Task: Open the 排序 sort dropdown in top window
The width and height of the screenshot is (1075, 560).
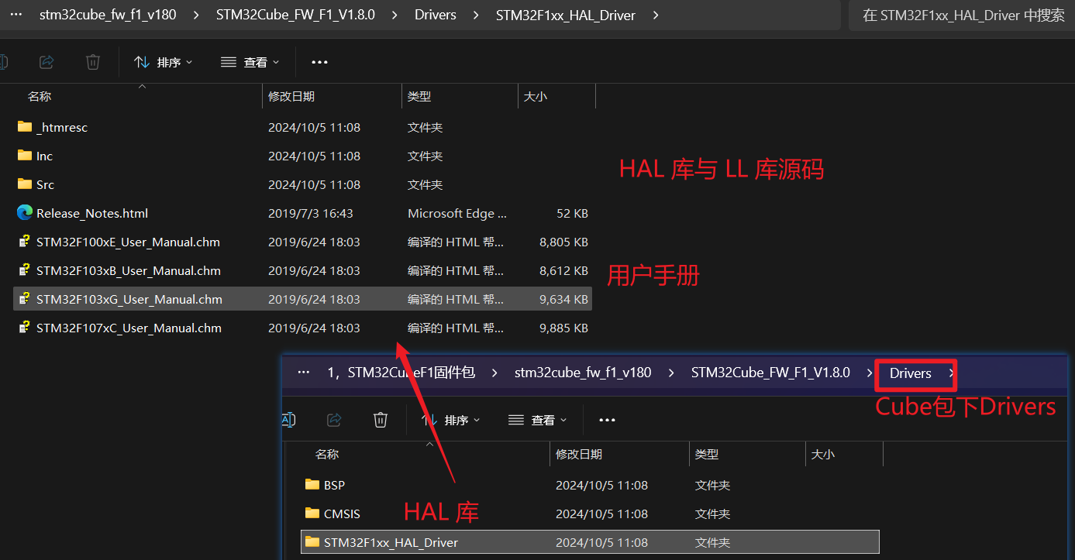Action: (x=163, y=62)
